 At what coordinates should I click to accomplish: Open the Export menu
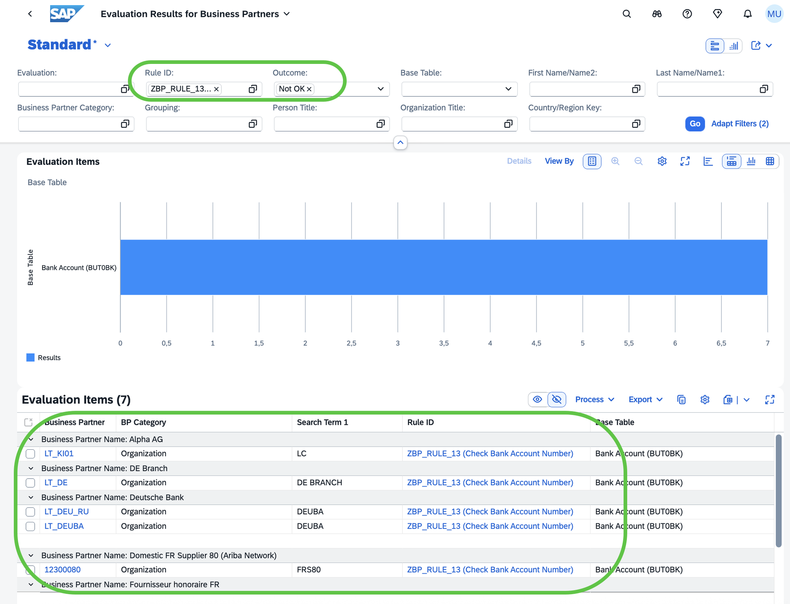click(x=645, y=400)
